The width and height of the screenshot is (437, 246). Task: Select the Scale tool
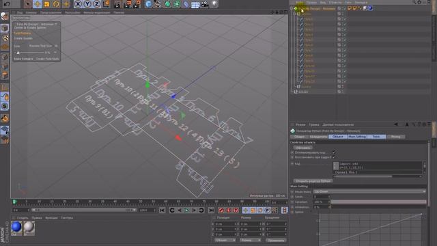tap(46, 4)
